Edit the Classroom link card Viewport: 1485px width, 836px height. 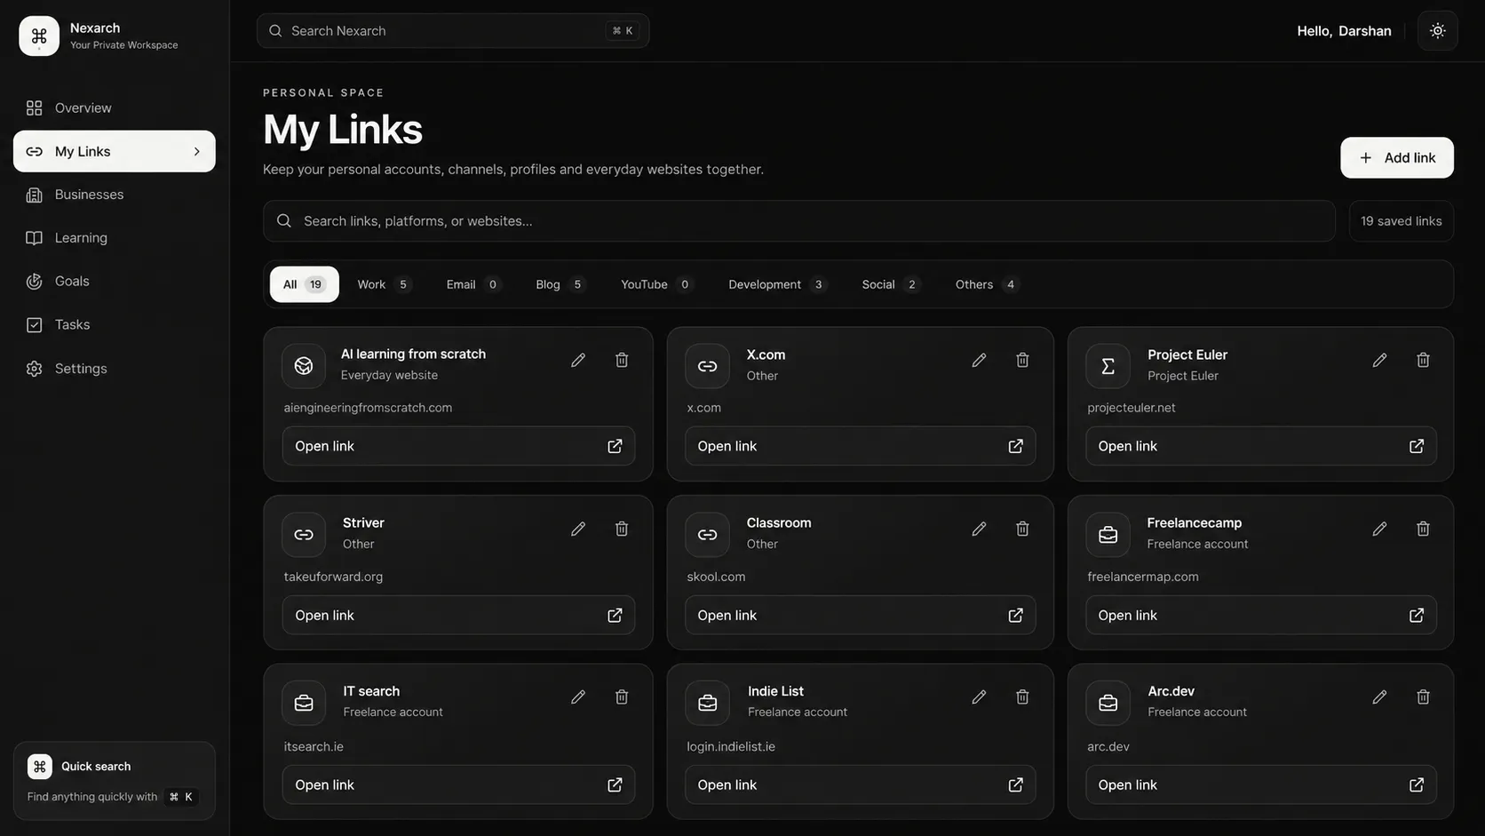pos(979,529)
